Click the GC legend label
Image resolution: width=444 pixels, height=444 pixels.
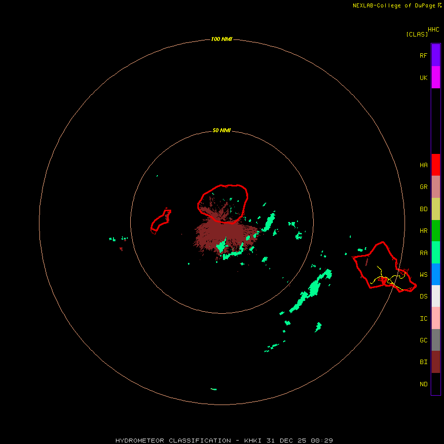tap(423, 340)
